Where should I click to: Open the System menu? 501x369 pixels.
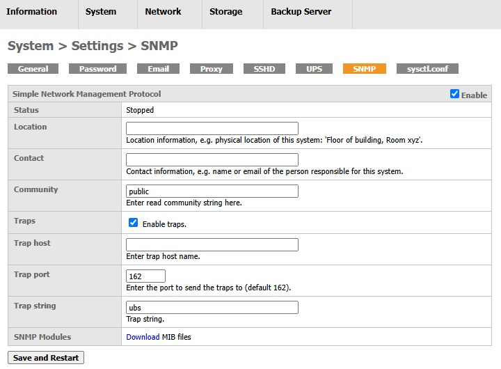click(101, 12)
